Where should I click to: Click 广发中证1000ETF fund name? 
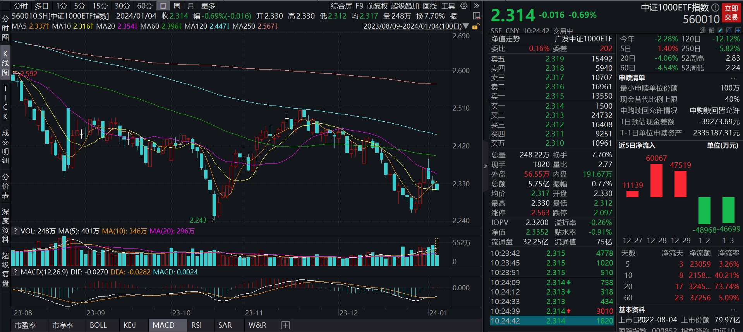click(583, 39)
